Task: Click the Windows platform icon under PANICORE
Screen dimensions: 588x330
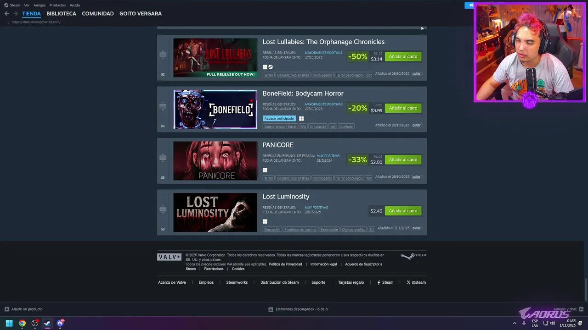Action: tap(265, 170)
